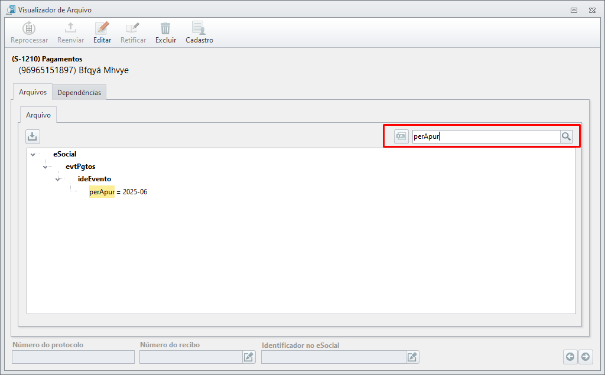Click the Visualizador de Arquivo window icon

point(11,10)
